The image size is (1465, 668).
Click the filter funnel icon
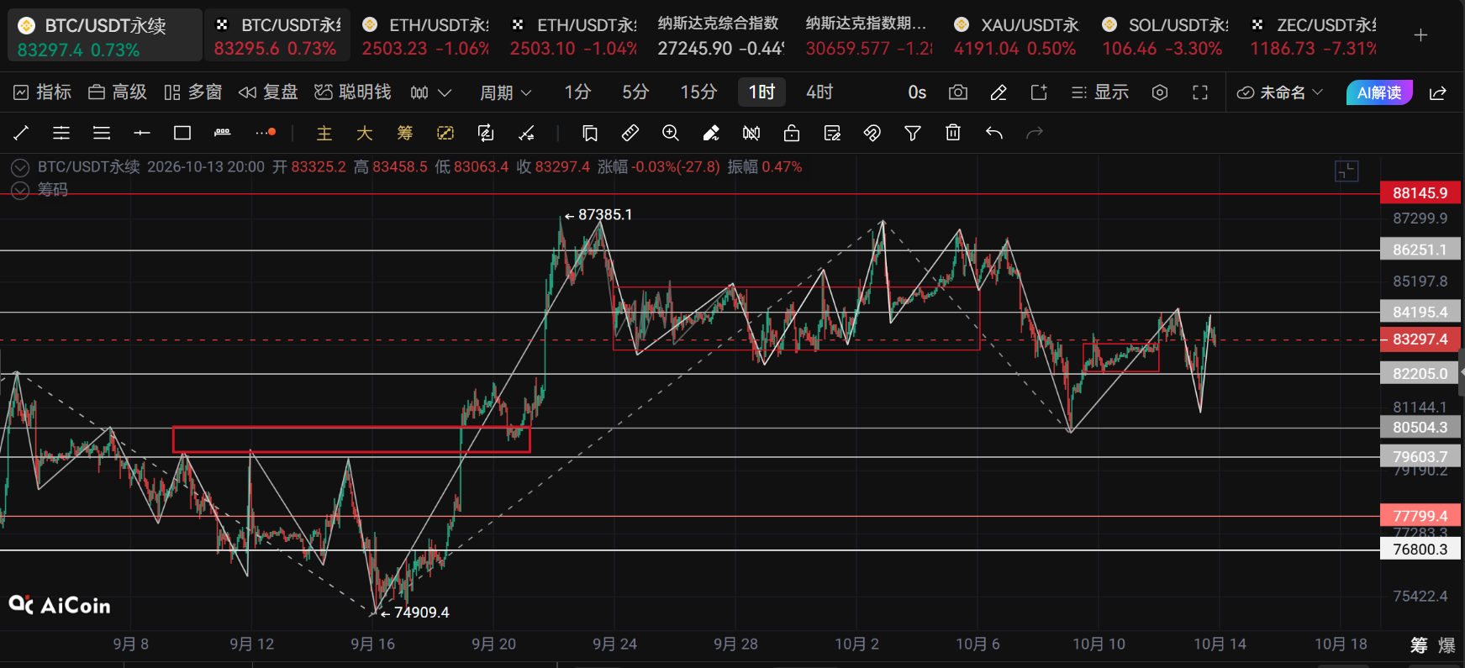pyautogui.click(x=912, y=133)
